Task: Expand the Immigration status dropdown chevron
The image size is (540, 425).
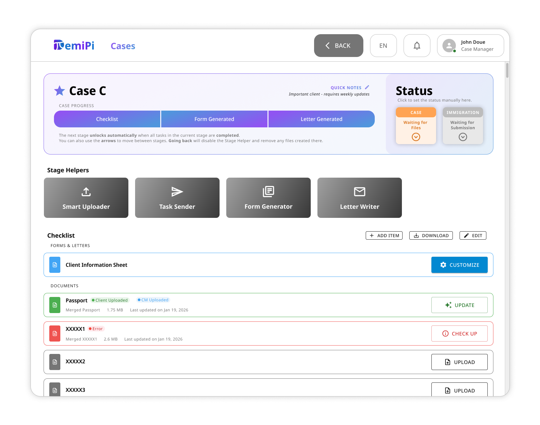Action: pyautogui.click(x=463, y=137)
